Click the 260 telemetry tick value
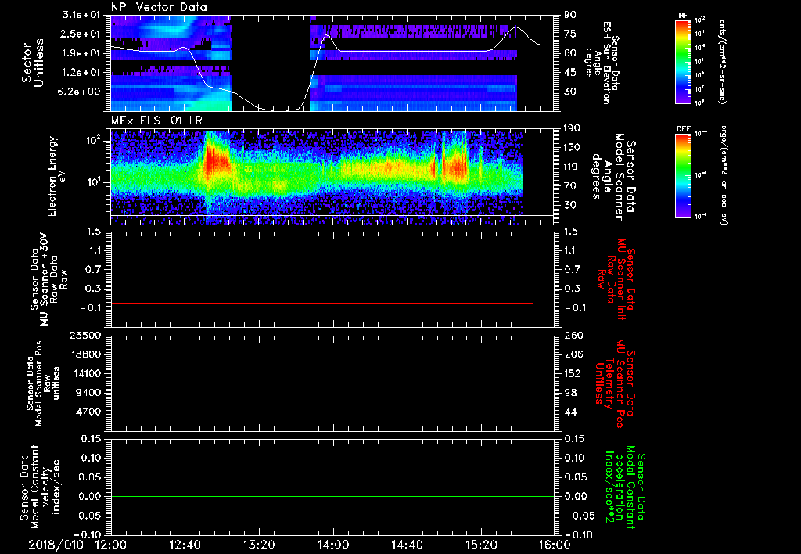Viewport: 801px width, 554px height. point(573,336)
